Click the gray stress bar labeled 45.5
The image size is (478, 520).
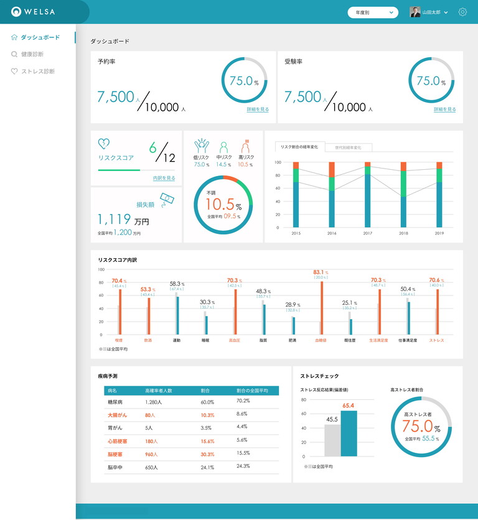(332, 440)
